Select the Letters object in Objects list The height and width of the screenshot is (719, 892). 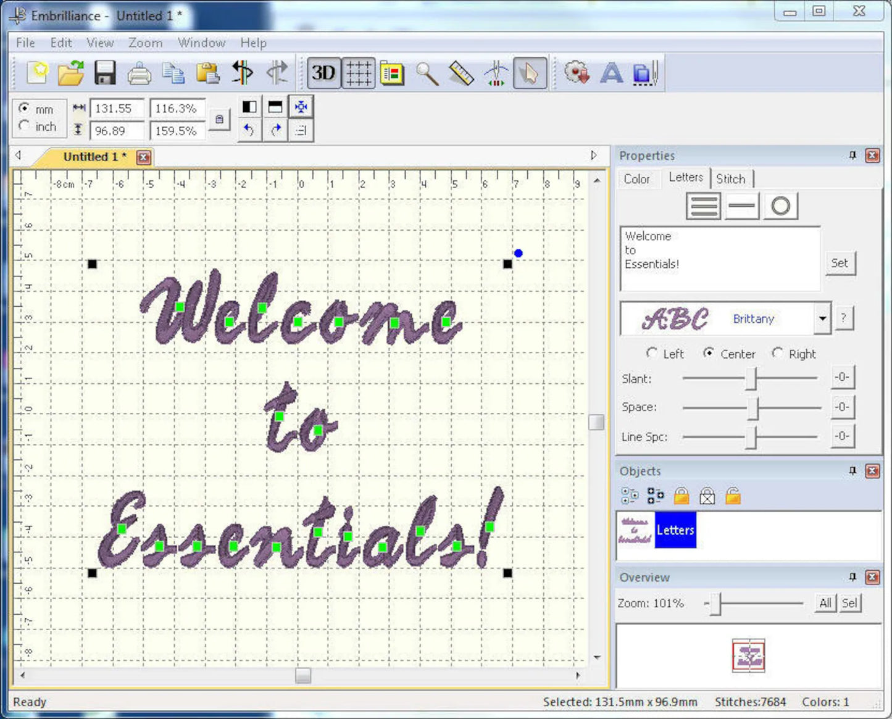point(675,530)
